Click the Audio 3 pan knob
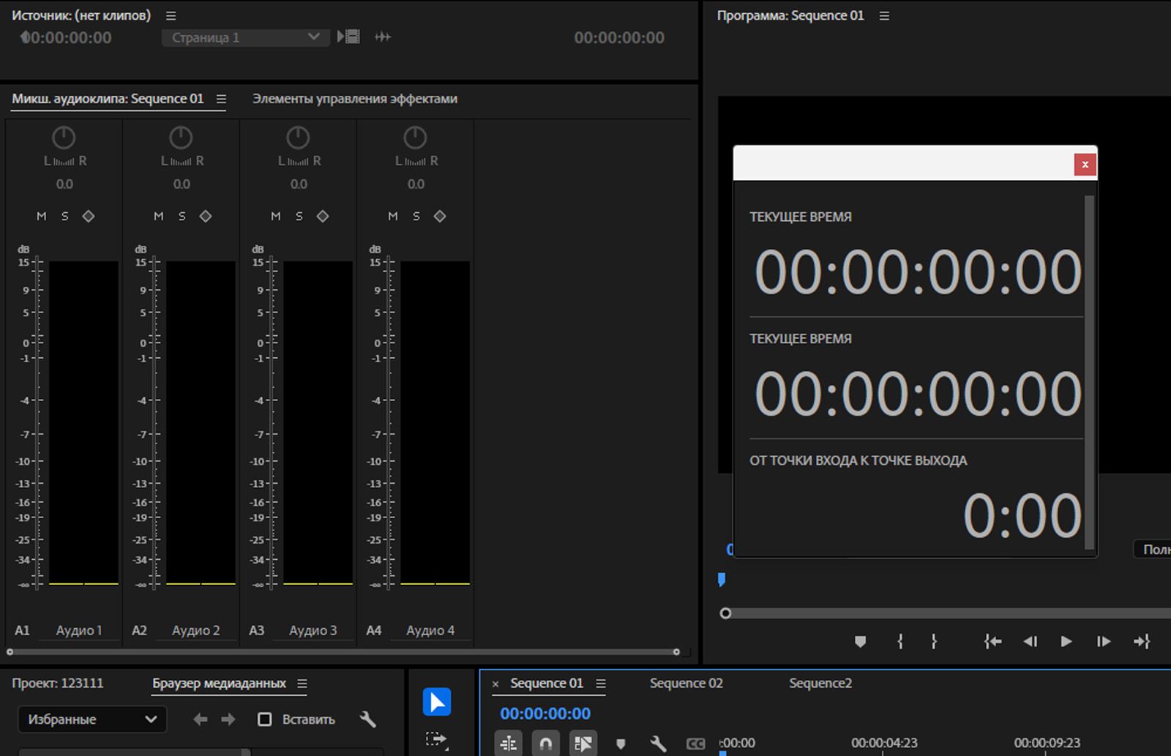 [x=298, y=138]
